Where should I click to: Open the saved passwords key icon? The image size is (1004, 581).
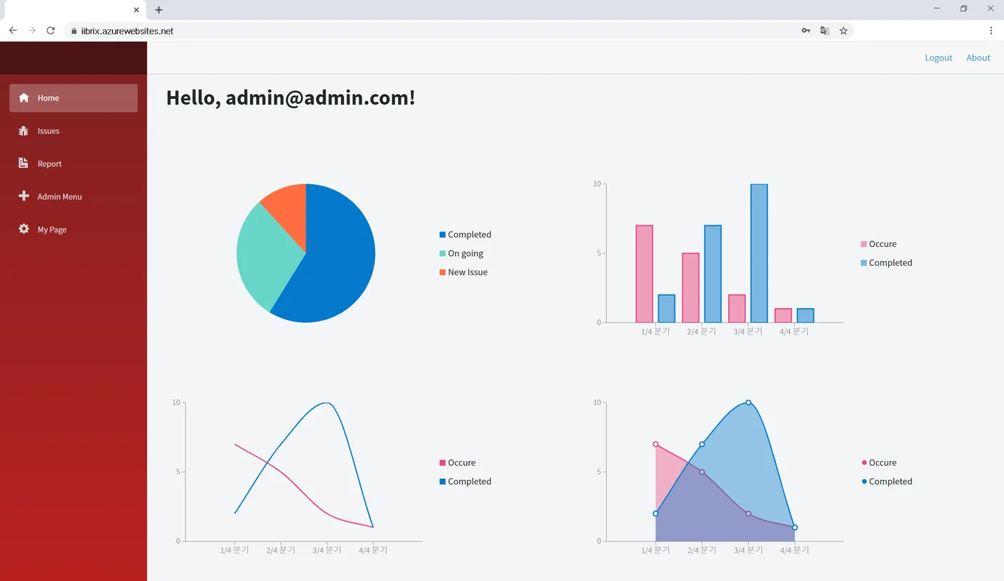pos(806,30)
